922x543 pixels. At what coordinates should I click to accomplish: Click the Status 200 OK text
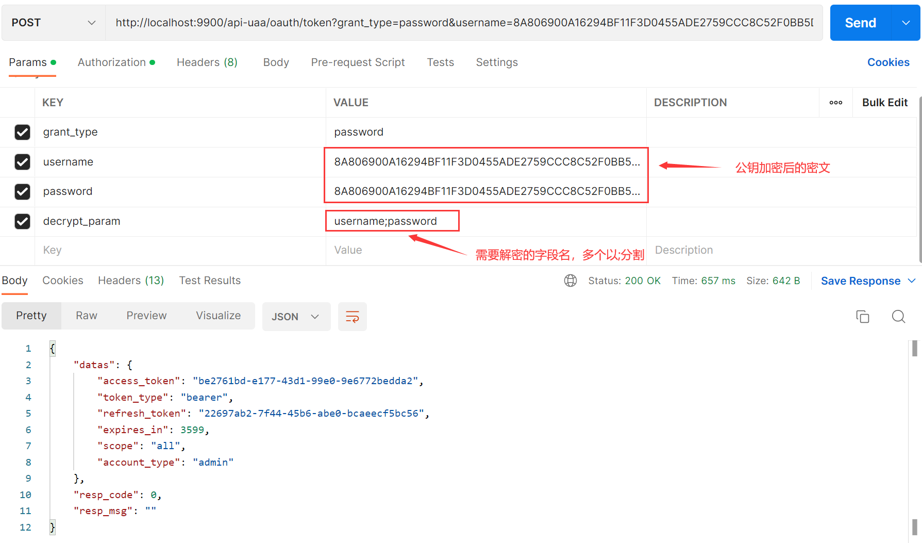pyautogui.click(x=624, y=281)
